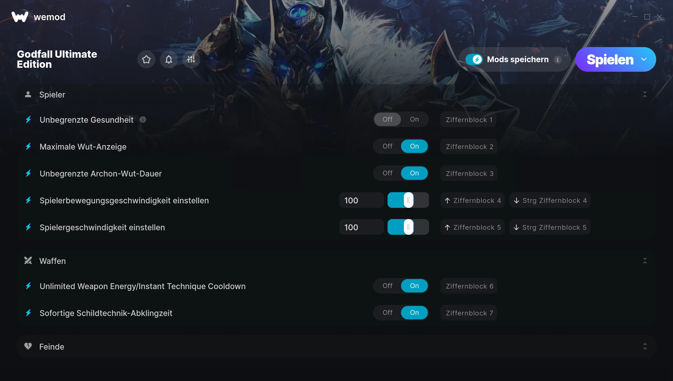Viewport: 673px width, 381px height.
Task: Open the notification bell icon
Action: pos(169,59)
